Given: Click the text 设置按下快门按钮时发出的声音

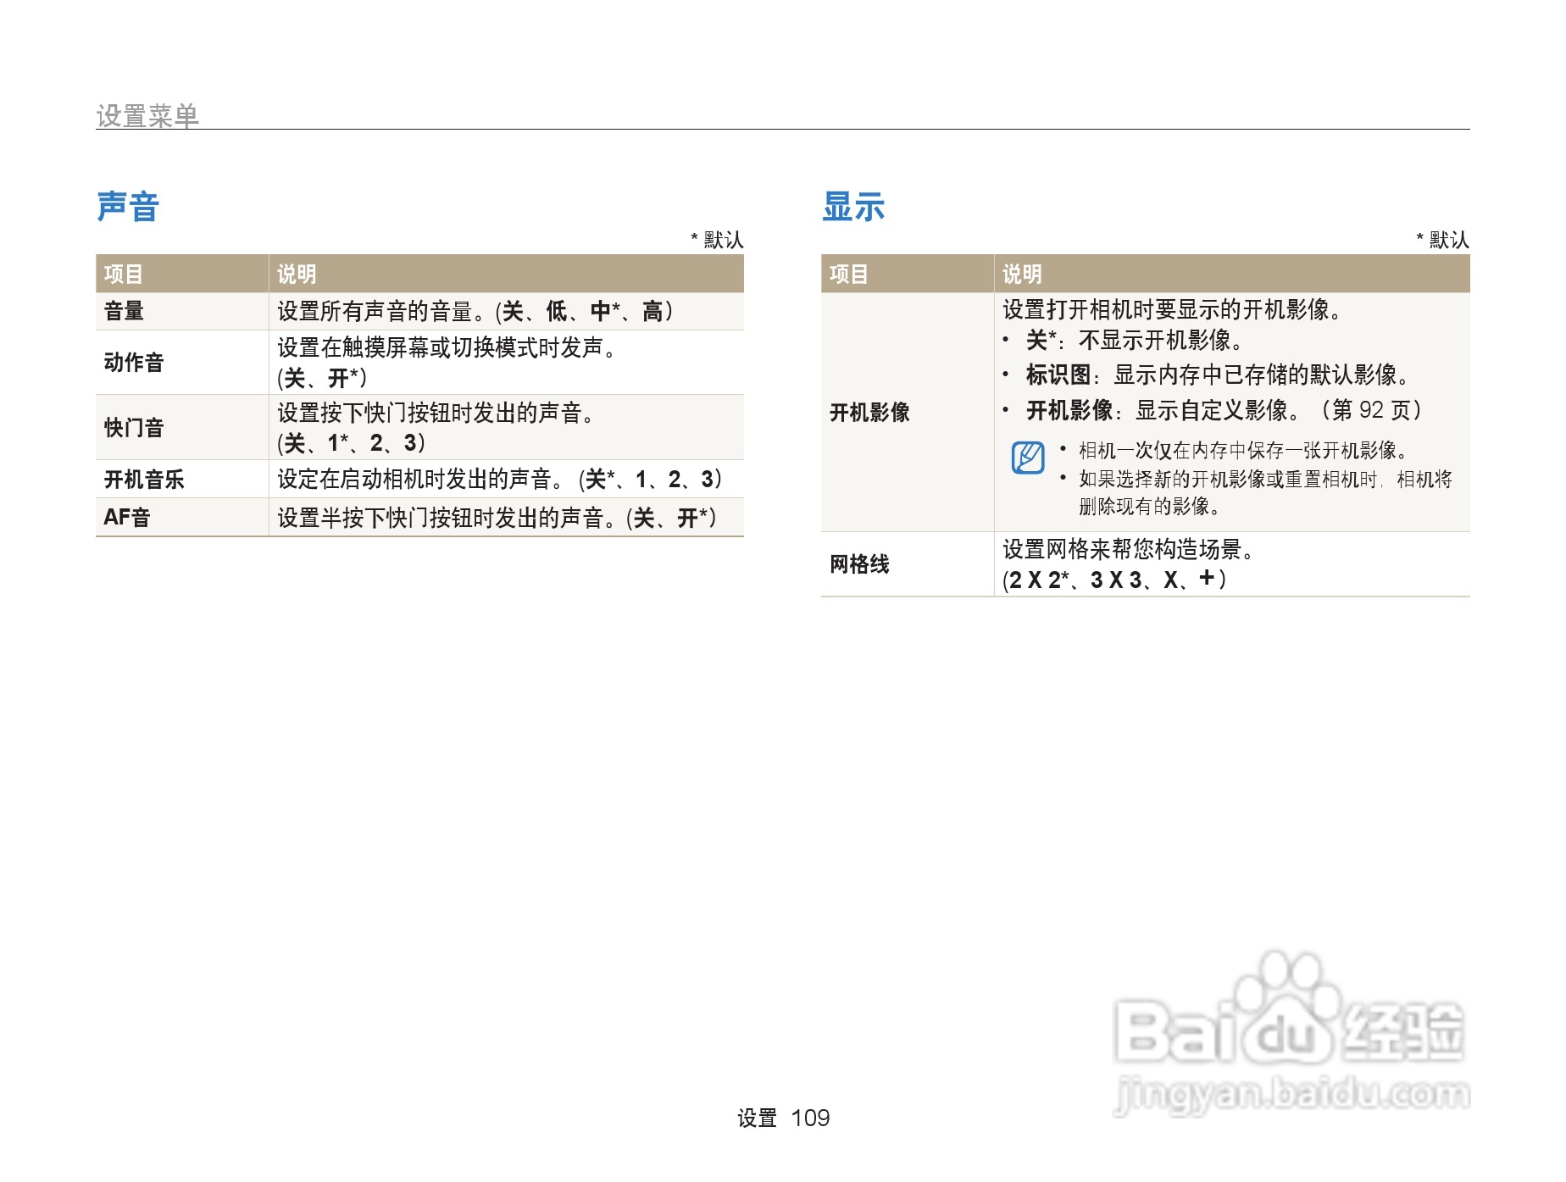Looking at the screenshot, I should pyautogui.click(x=436, y=413).
